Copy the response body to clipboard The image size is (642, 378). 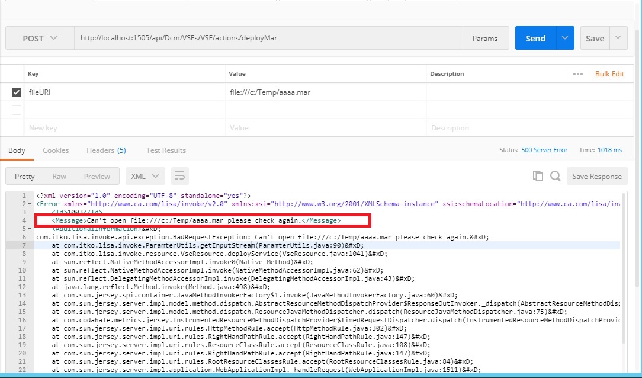[x=538, y=176]
